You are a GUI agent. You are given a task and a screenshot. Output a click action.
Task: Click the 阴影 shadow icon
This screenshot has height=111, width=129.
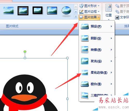85,38
